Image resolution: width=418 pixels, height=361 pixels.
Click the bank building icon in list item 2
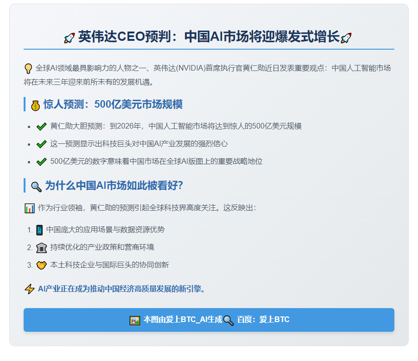42,248
